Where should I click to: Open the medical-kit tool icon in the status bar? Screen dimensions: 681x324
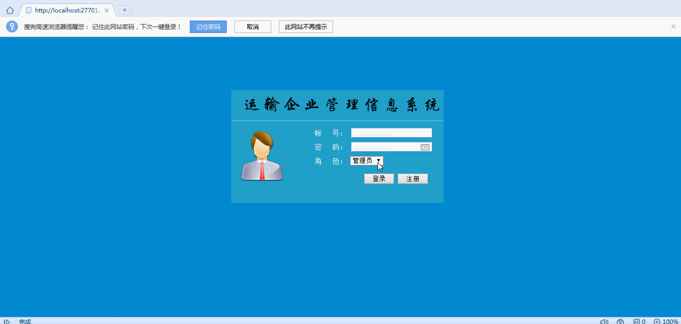tap(620, 320)
